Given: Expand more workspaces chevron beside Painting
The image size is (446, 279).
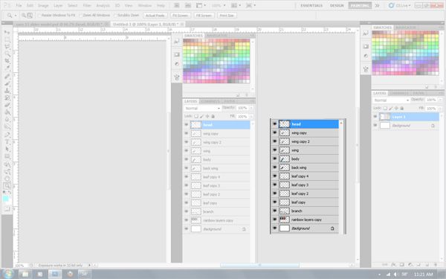Looking at the screenshot, I should pos(377,5).
